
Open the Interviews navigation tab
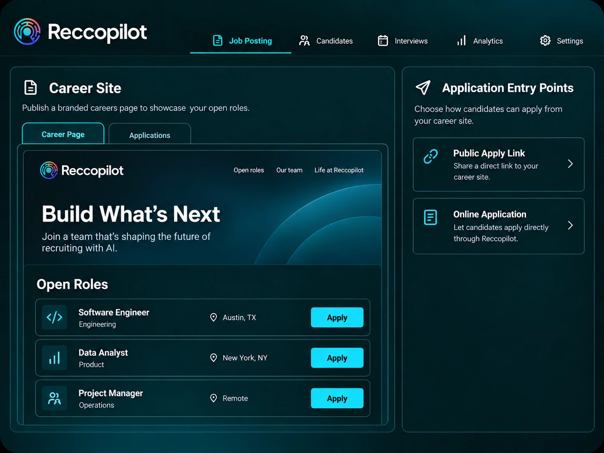403,41
